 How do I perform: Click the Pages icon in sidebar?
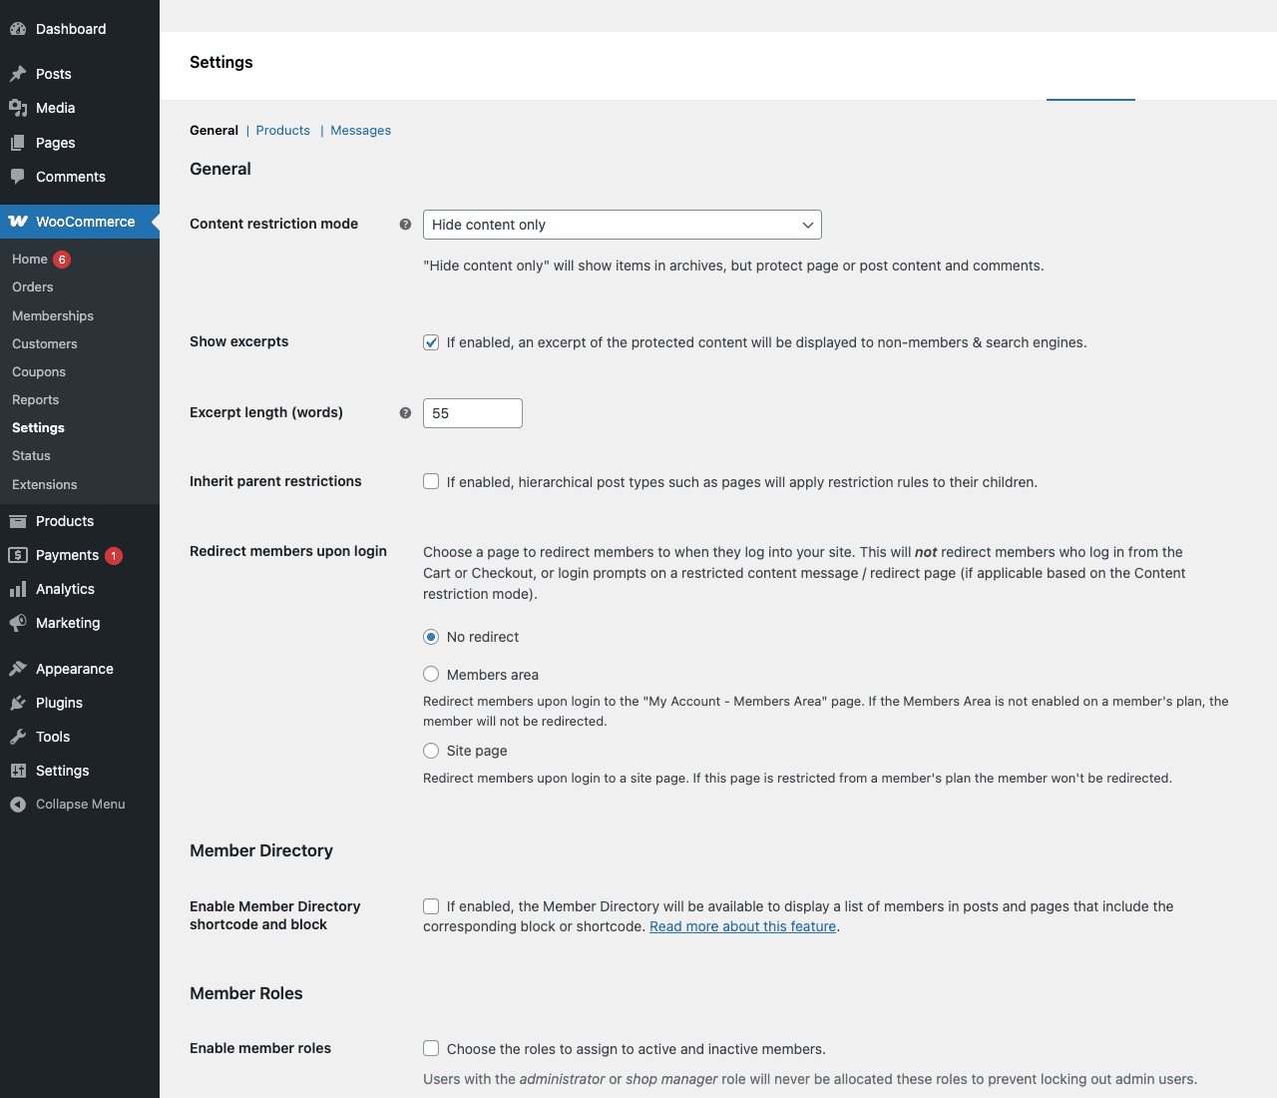18,143
